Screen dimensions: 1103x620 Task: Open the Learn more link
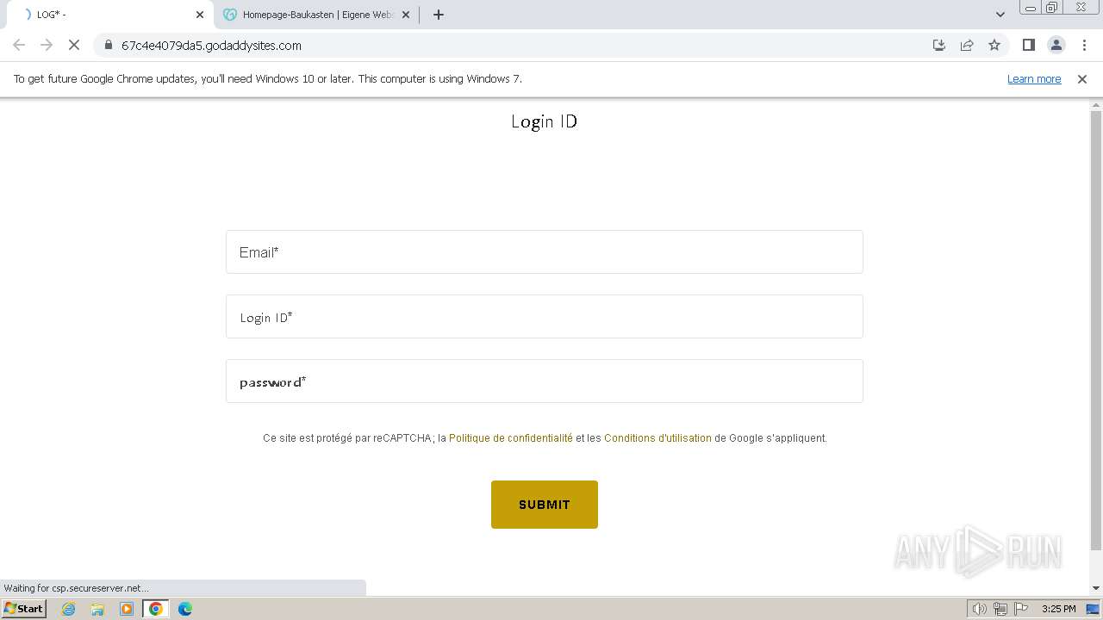tap(1034, 78)
